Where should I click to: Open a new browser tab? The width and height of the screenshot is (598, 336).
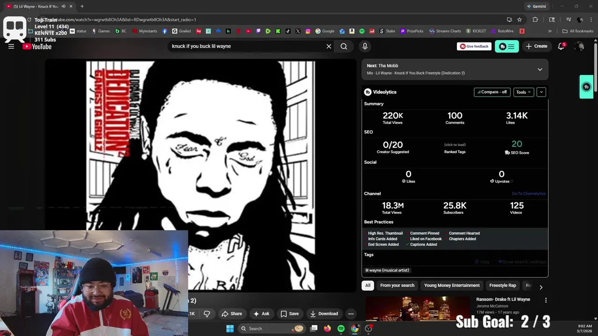pyautogui.click(x=82, y=7)
